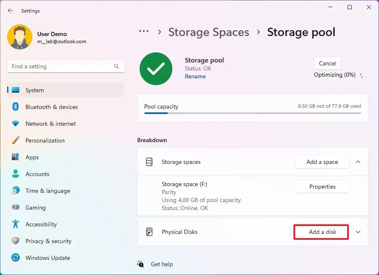The height and width of the screenshot is (275, 379).
Task: Cancel the pool optimization
Action: pos(327,63)
